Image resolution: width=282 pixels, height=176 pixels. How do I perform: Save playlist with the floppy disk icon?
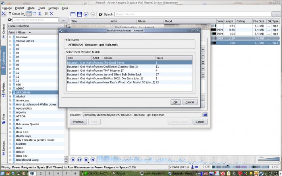pyautogui.click(x=79, y=14)
